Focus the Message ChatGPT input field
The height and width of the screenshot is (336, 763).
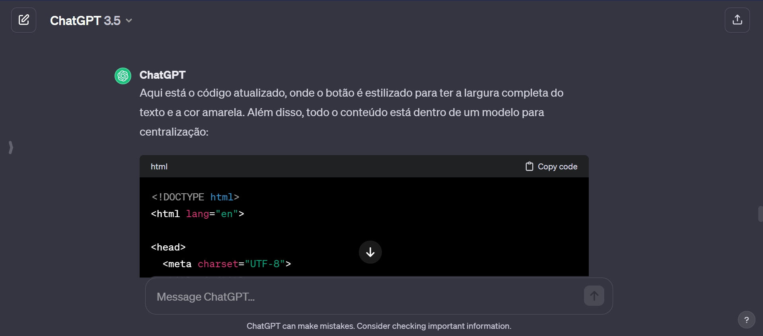[x=366, y=297]
